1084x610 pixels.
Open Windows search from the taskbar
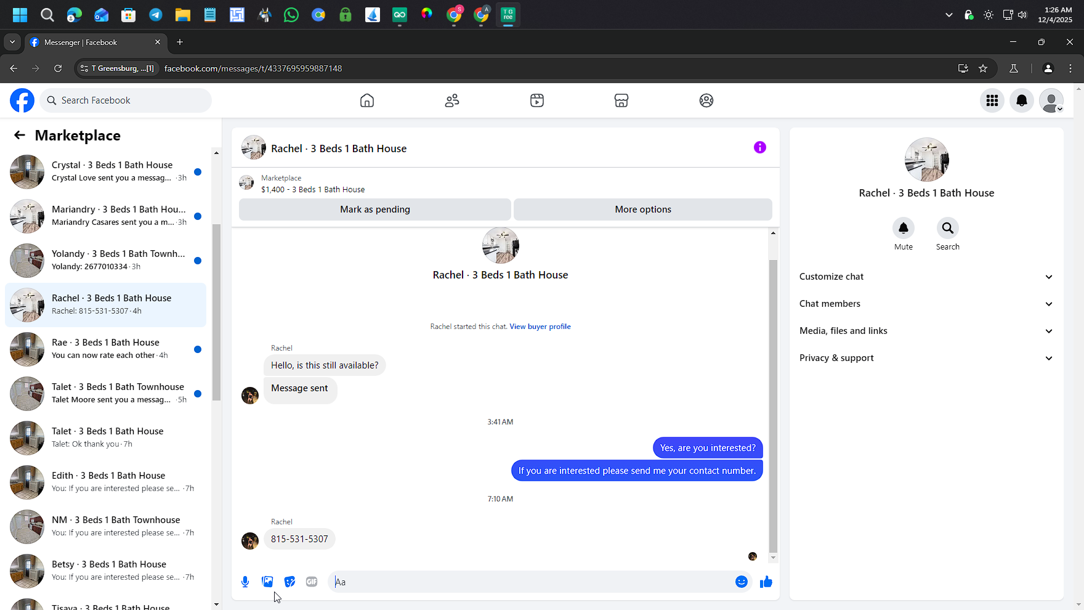47,15
